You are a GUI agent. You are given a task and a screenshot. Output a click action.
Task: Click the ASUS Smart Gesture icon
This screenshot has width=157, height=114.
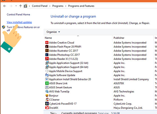(47, 87)
